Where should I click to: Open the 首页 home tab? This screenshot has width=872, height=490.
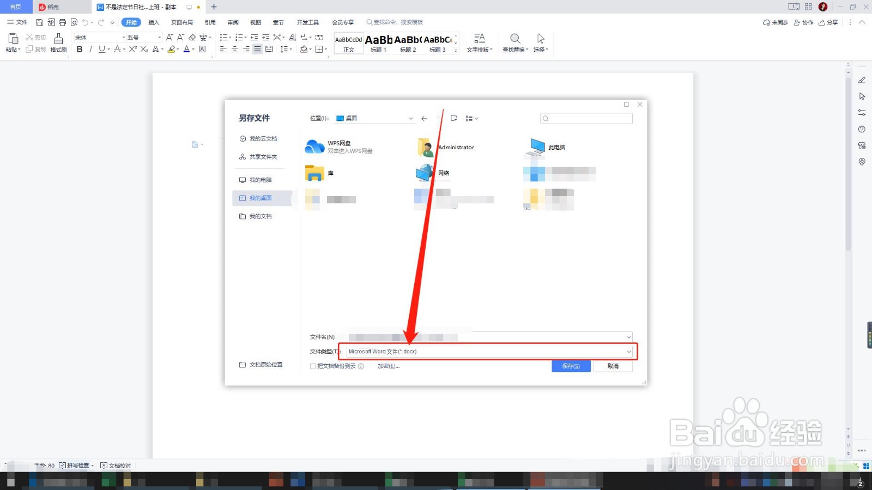point(15,7)
